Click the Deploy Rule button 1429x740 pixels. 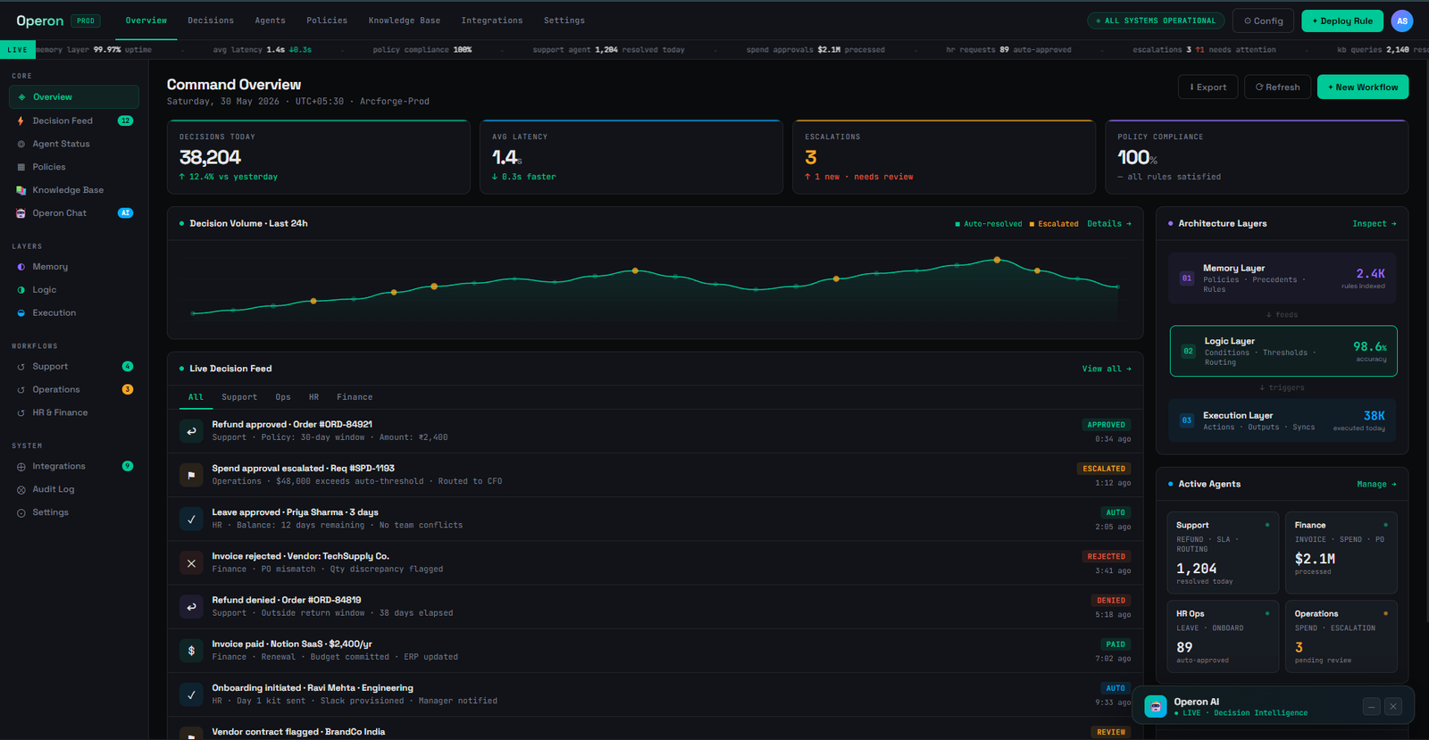point(1342,21)
